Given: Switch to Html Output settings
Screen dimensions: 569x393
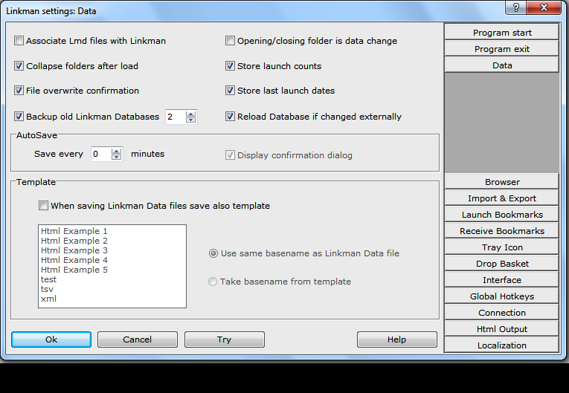Looking at the screenshot, I should tap(502, 329).
